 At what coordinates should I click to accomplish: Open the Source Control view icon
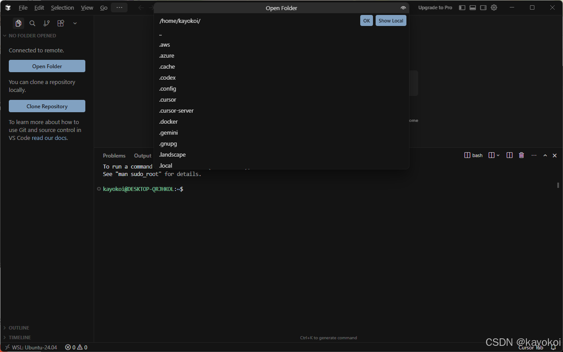coord(47,23)
